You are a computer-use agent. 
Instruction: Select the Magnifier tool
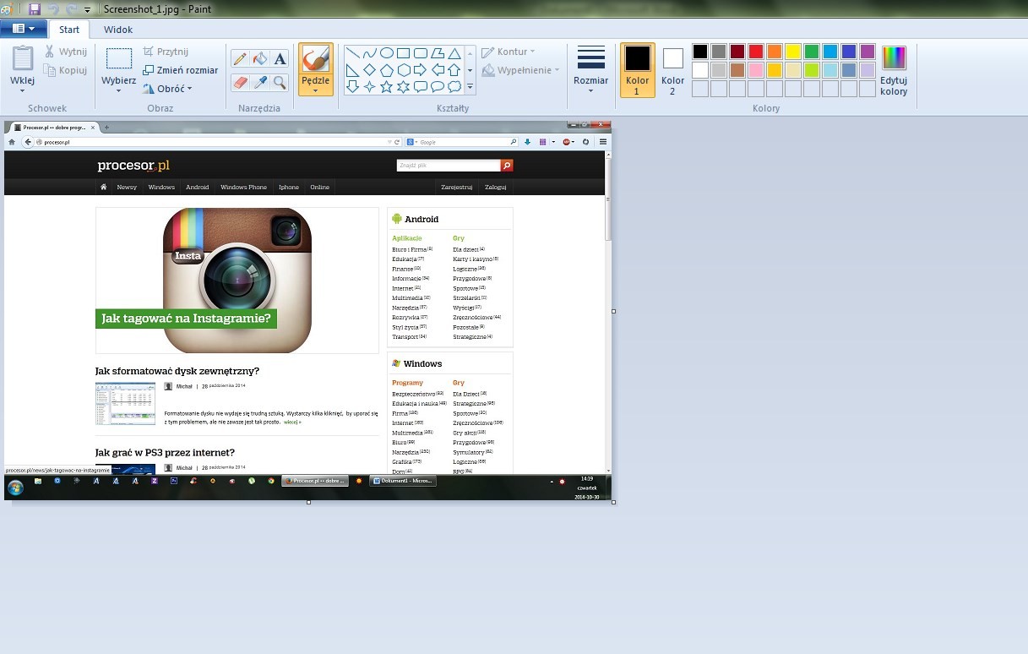(x=280, y=82)
